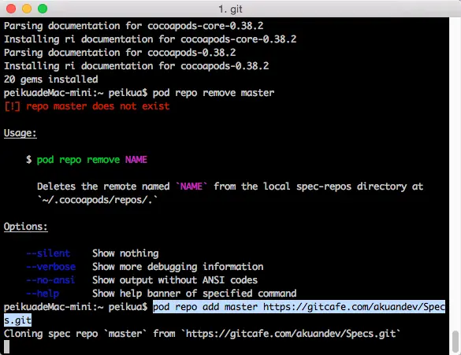Click the green 'pod repo remove' usage text
461x355 pixels.
pyautogui.click(x=78, y=160)
